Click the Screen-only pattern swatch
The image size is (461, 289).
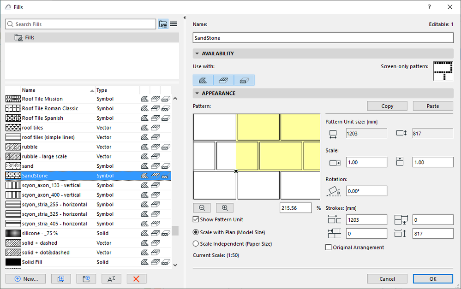tap(443, 71)
